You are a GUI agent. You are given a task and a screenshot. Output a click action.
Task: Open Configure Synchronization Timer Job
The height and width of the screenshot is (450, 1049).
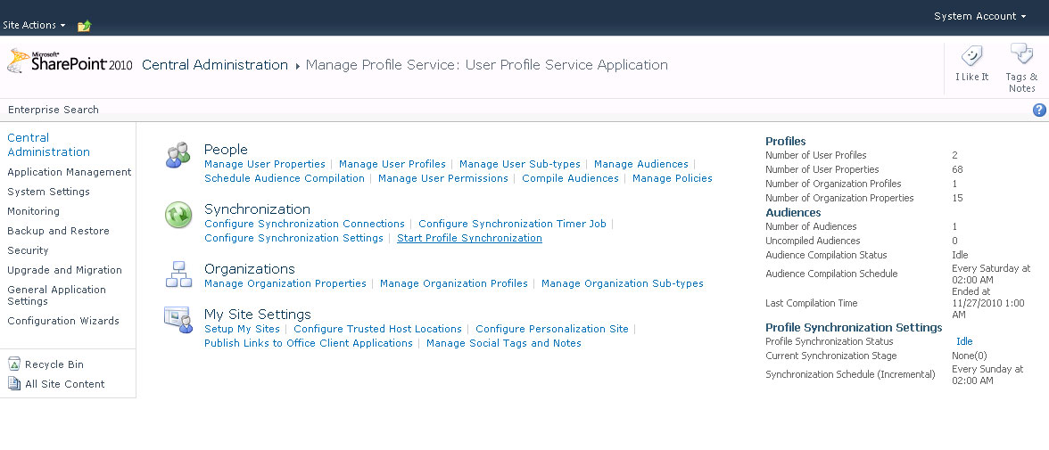click(x=512, y=224)
